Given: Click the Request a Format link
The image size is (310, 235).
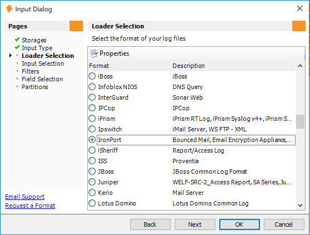Looking at the screenshot, I should pyautogui.click(x=30, y=205).
